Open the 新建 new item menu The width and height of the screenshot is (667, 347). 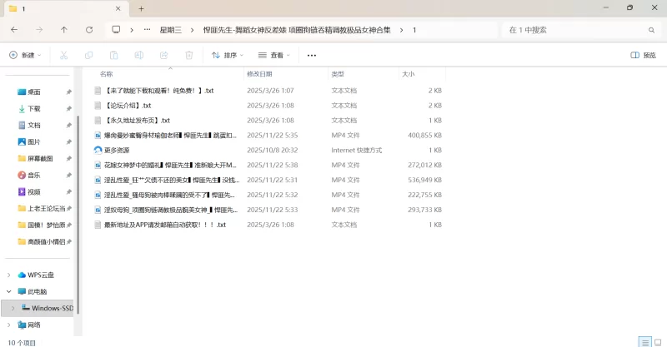[x=25, y=55]
